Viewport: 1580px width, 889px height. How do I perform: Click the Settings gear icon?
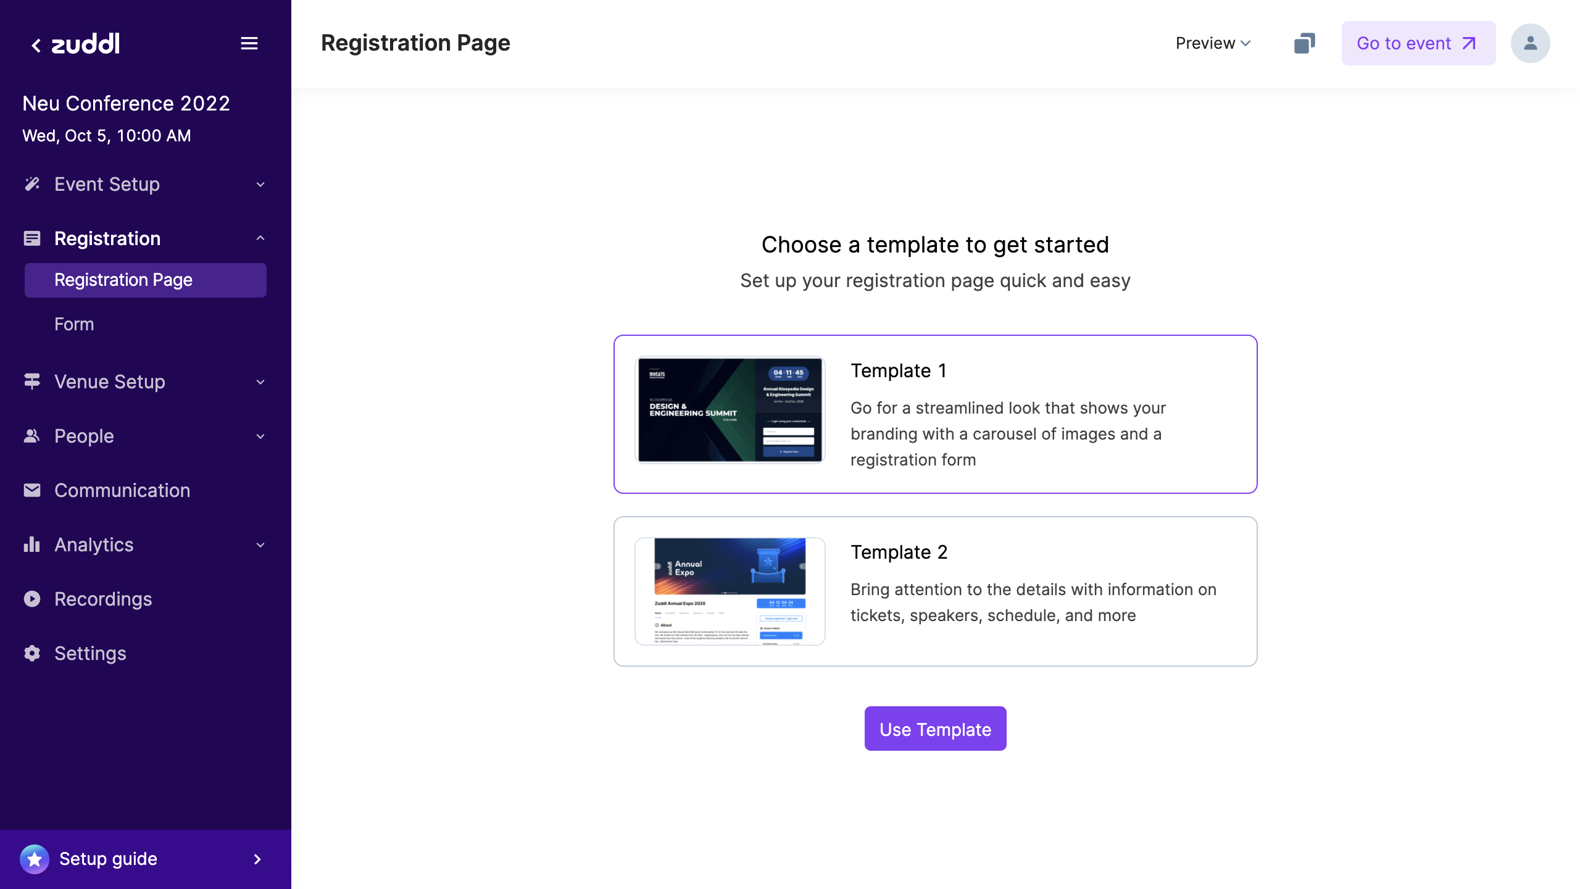coord(32,653)
